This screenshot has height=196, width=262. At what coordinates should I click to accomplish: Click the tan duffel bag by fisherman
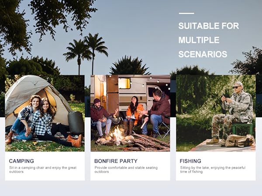[240, 141]
